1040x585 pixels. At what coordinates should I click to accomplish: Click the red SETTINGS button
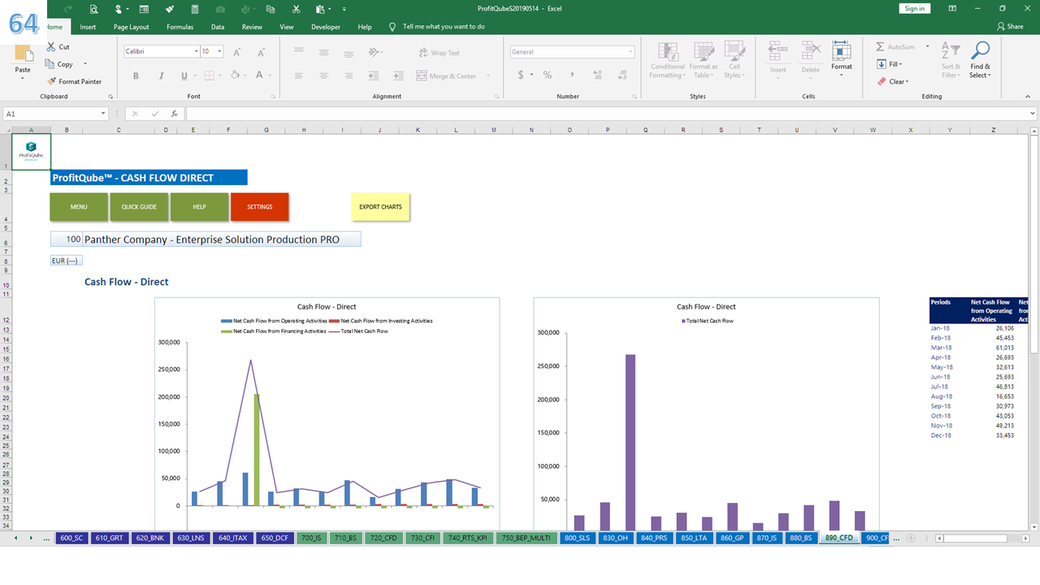(259, 206)
